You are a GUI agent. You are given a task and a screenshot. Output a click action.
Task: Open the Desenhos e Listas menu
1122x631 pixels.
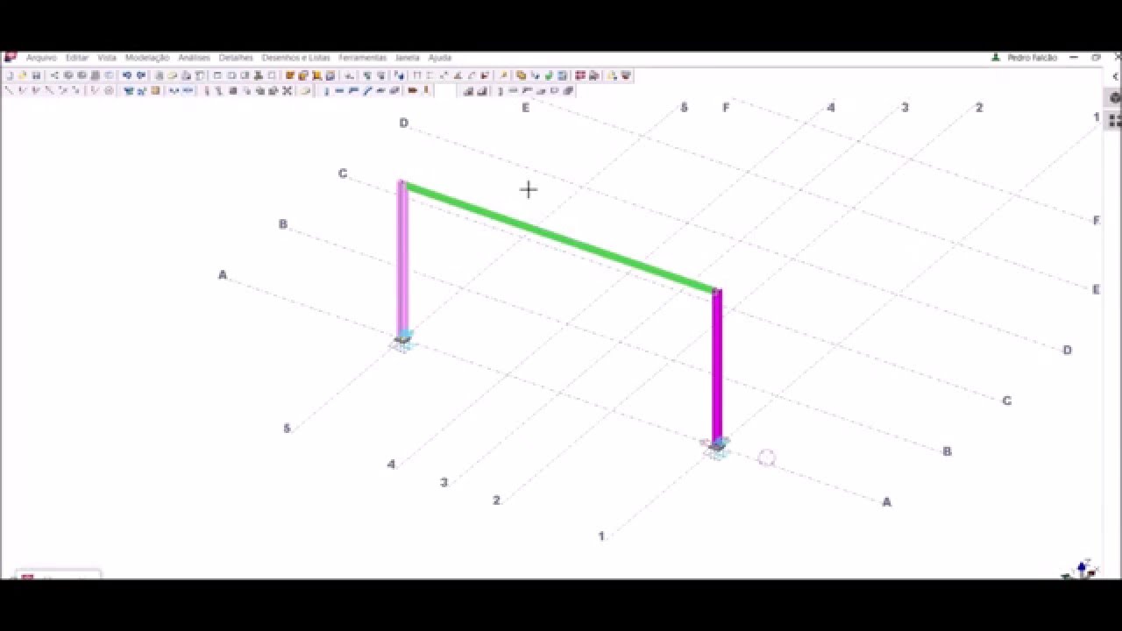point(296,58)
